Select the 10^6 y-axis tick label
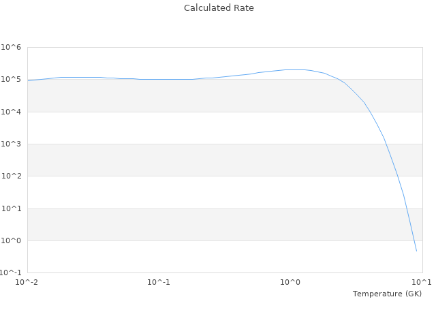This screenshot has height=327, width=436. tap(11, 48)
